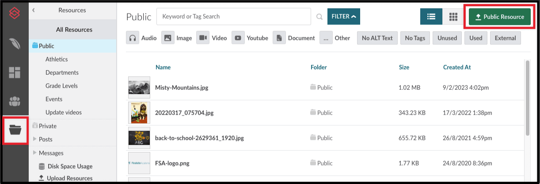
Task: Open the Resources folder icon in sidebar
Action: click(x=15, y=130)
